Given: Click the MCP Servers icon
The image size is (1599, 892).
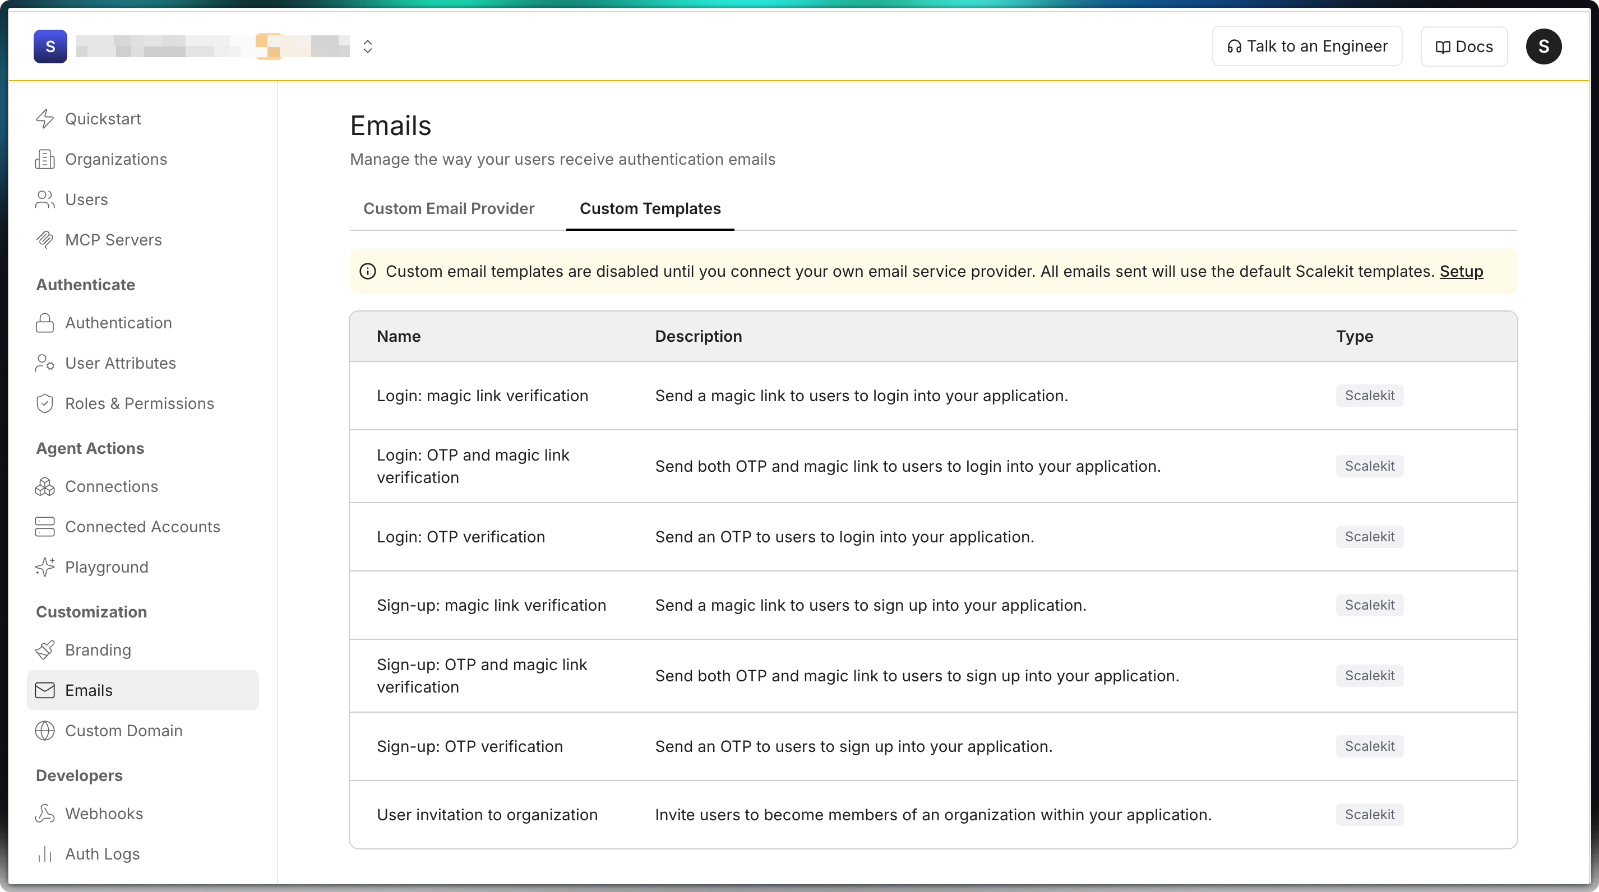Looking at the screenshot, I should click(x=45, y=239).
